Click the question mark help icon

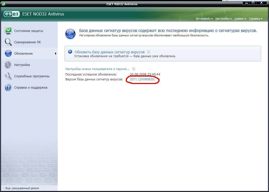8,88
